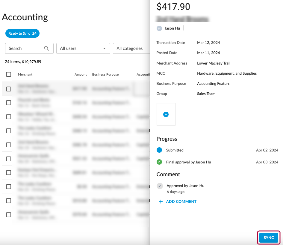The width and height of the screenshot is (283, 245).
Task: Click the Jason Hu name
Action: click(172, 28)
